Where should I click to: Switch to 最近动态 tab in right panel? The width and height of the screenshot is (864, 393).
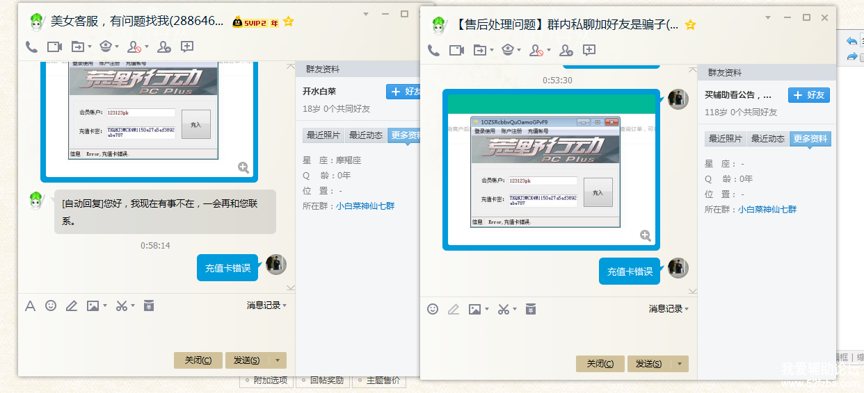click(x=767, y=139)
